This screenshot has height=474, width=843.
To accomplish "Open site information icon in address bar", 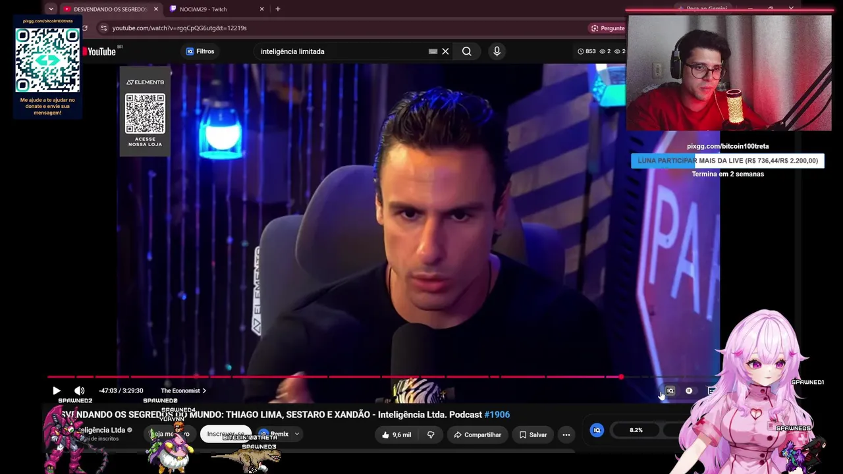I will (x=103, y=28).
